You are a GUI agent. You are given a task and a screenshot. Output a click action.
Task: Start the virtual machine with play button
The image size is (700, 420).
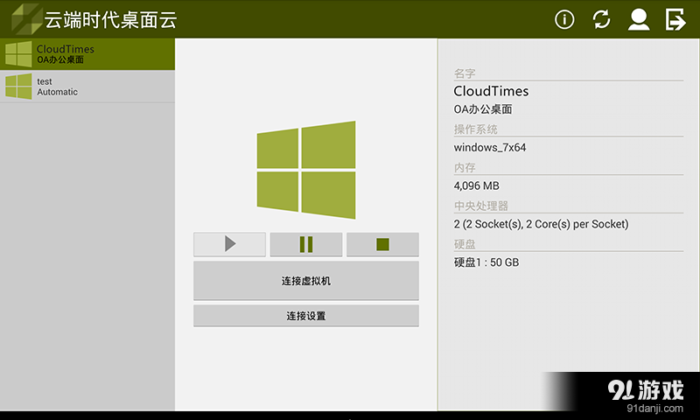(x=229, y=244)
